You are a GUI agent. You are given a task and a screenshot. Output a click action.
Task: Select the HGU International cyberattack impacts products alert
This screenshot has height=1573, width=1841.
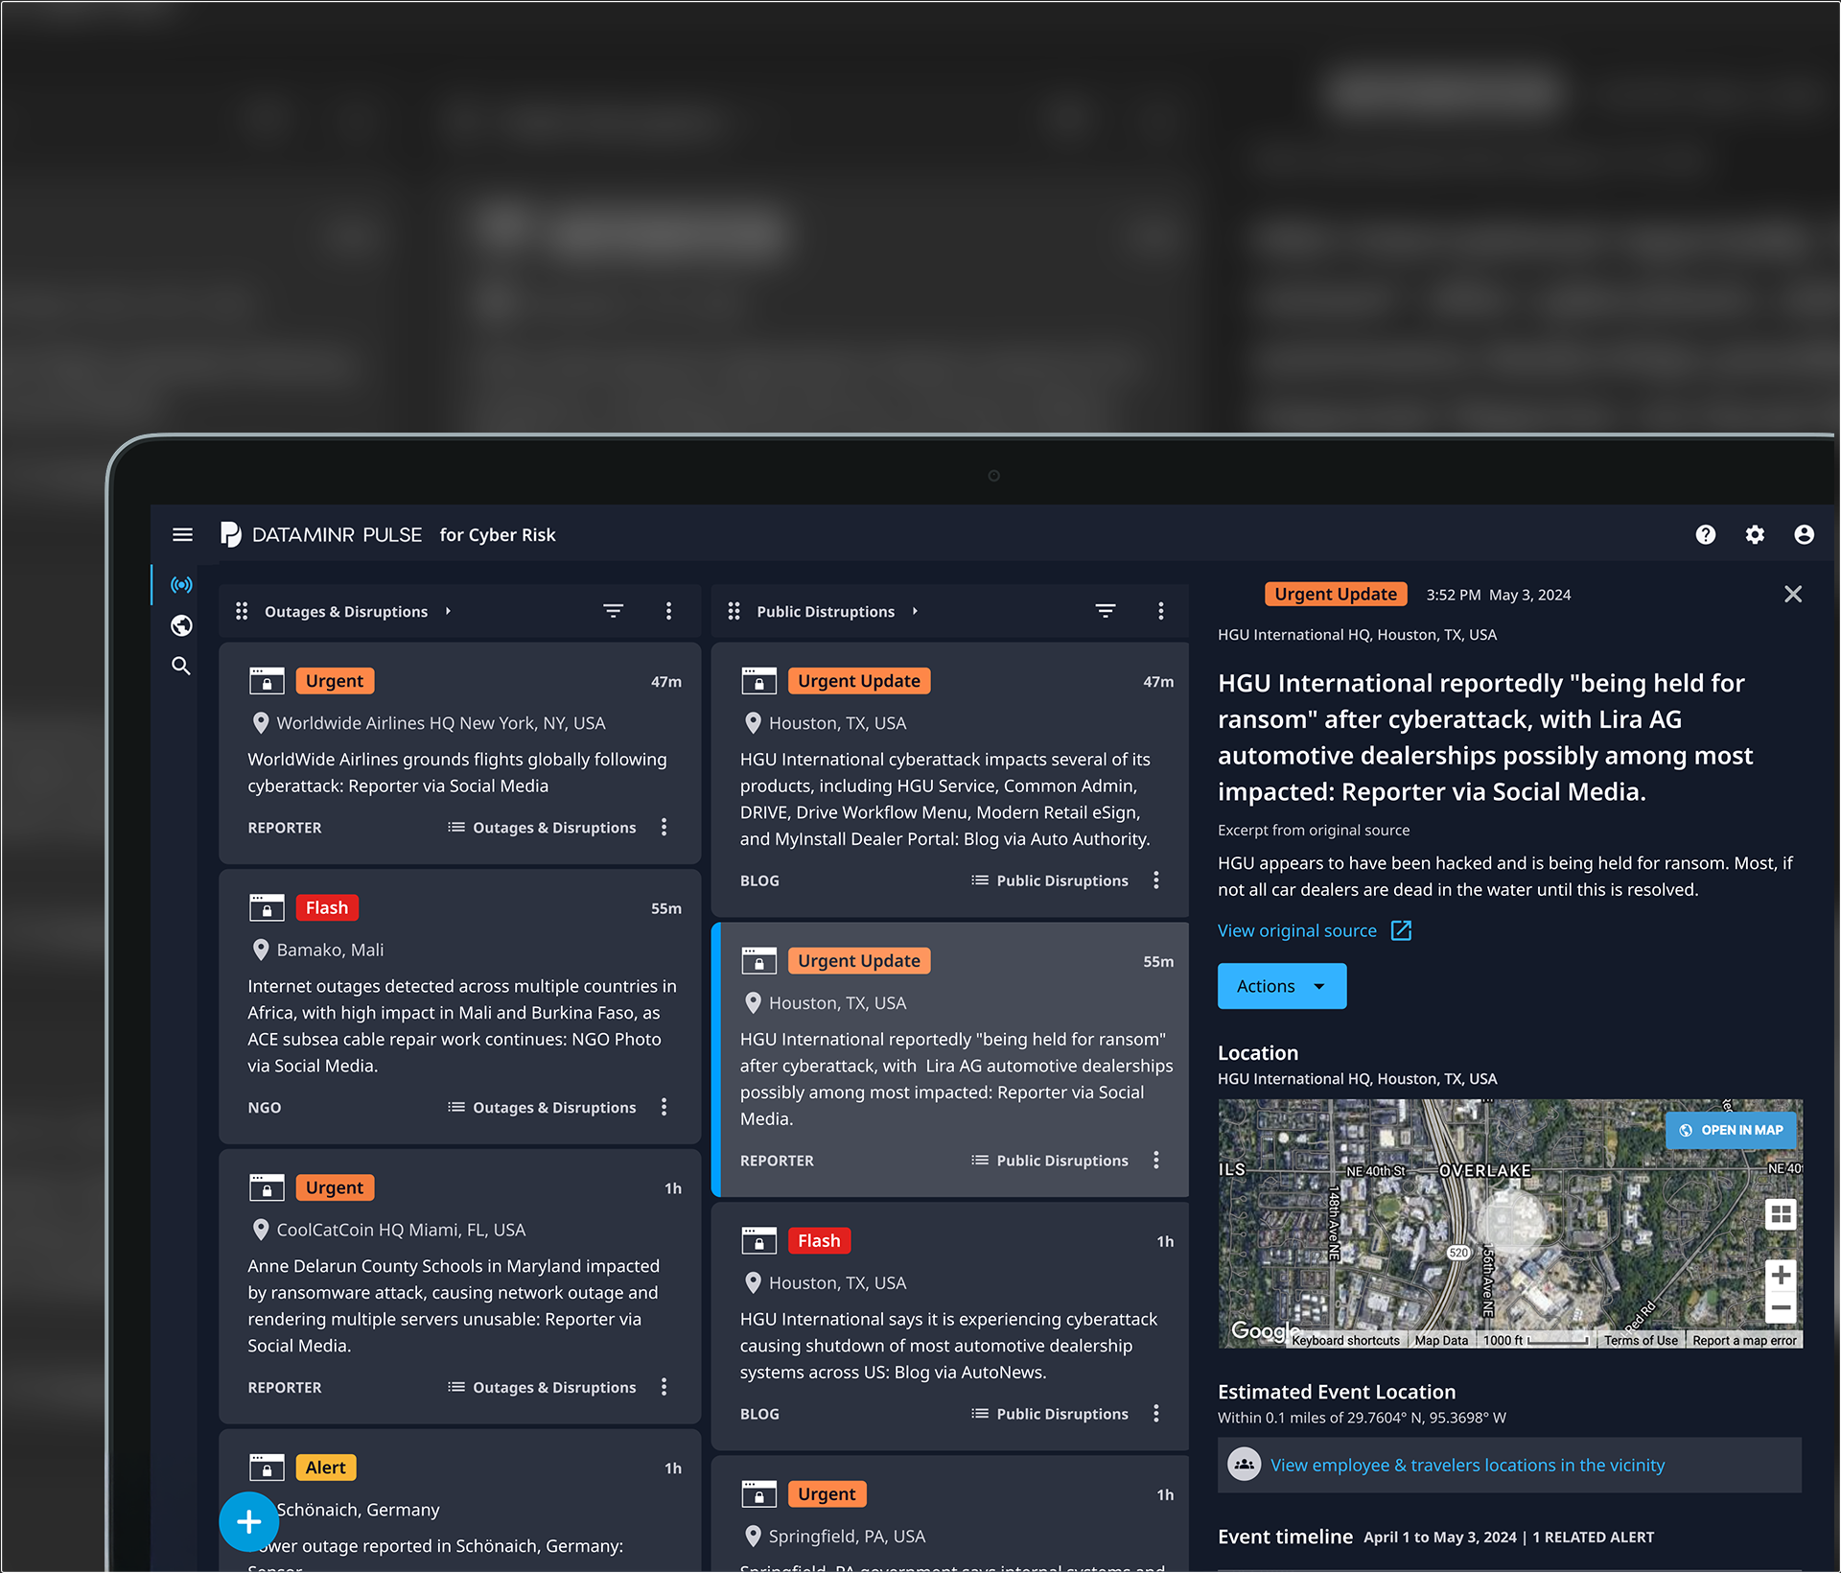click(945, 799)
